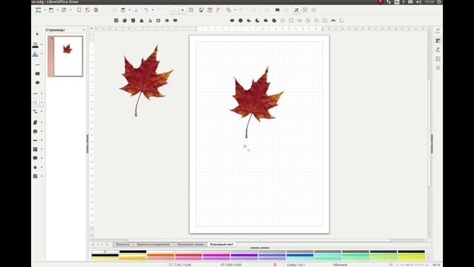
Task: Select the connector tool
Action: pos(36,111)
